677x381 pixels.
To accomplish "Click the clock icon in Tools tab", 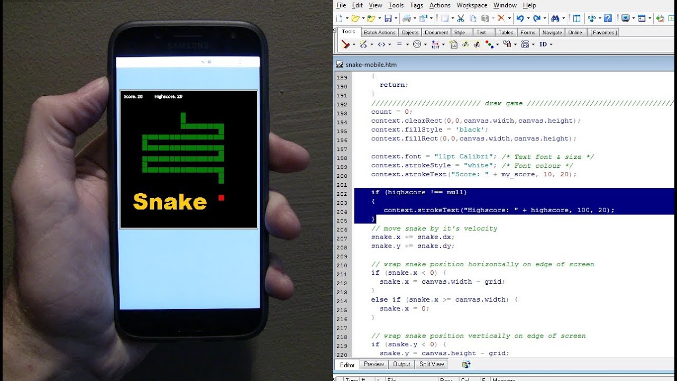I will (417, 44).
